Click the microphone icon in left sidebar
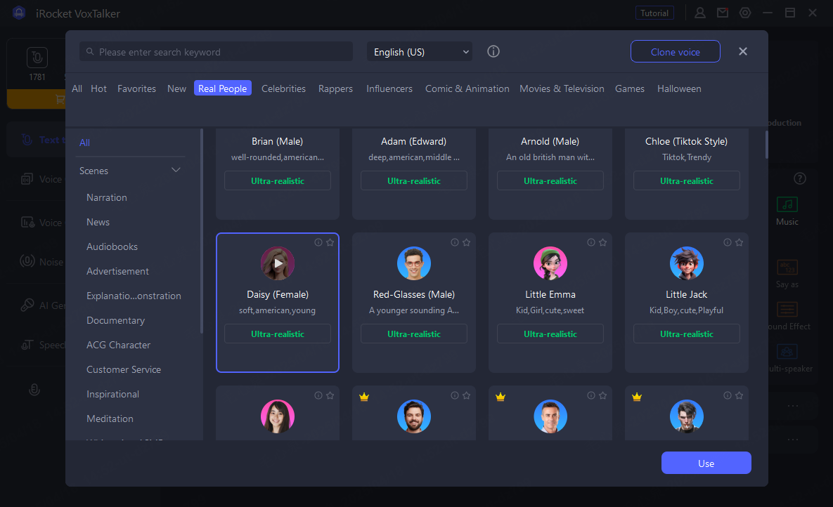The height and width of the screenshot is (507, 833). click(34, 390)
